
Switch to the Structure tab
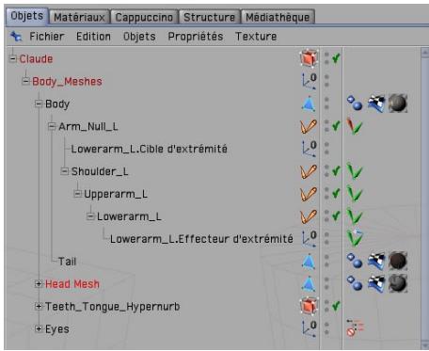(209, 17)
